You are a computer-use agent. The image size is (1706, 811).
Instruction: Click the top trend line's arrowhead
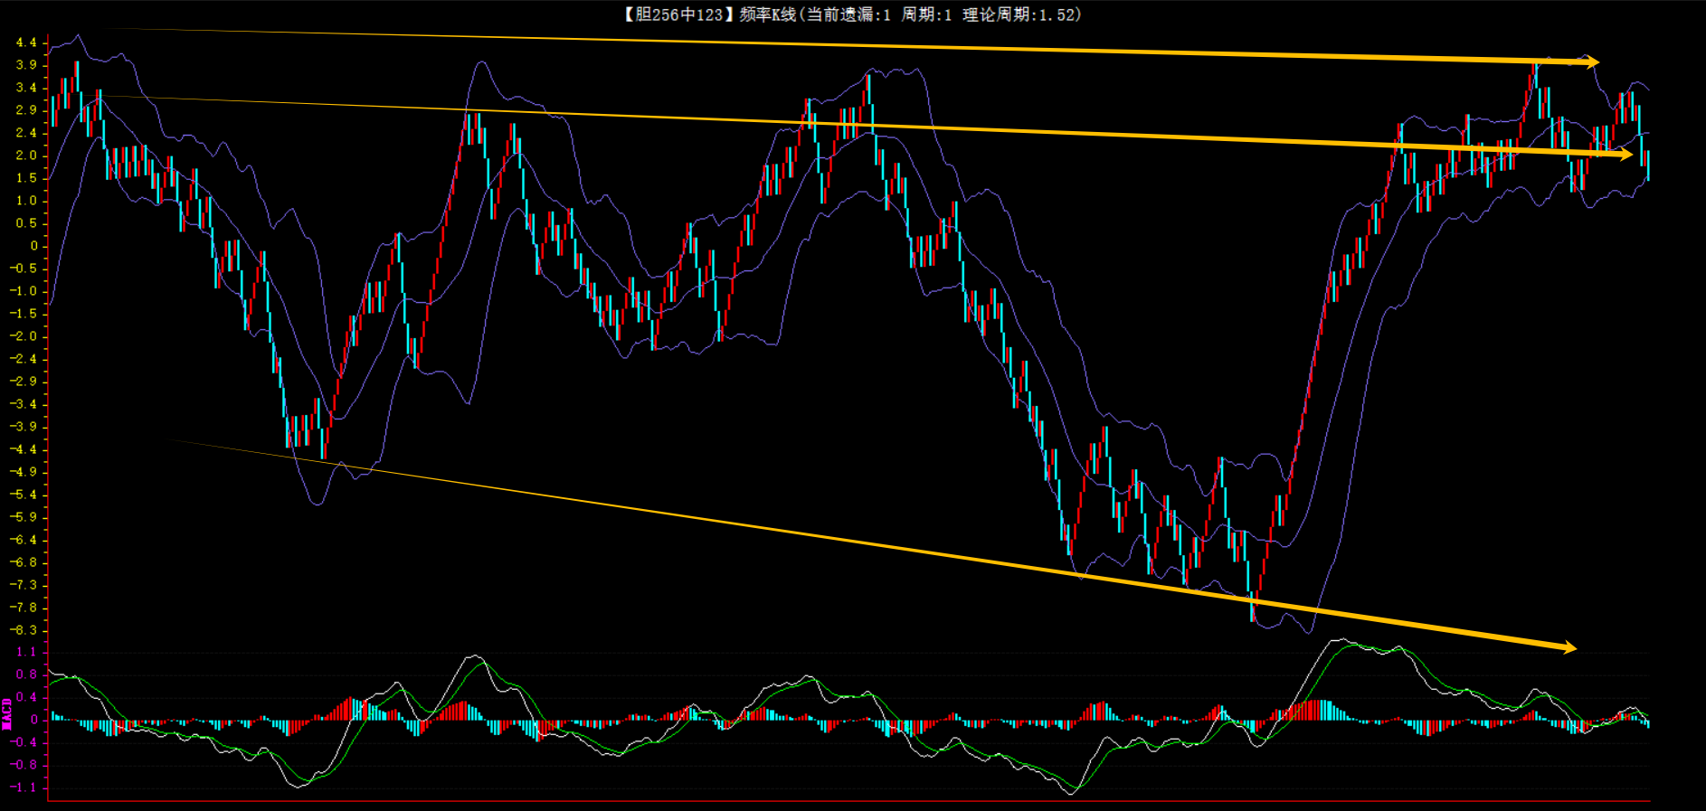[1591, 62]
